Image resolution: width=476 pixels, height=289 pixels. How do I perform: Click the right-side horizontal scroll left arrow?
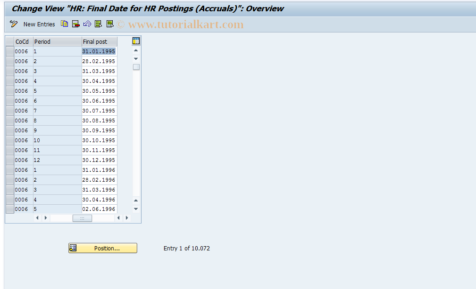(118, 218)
